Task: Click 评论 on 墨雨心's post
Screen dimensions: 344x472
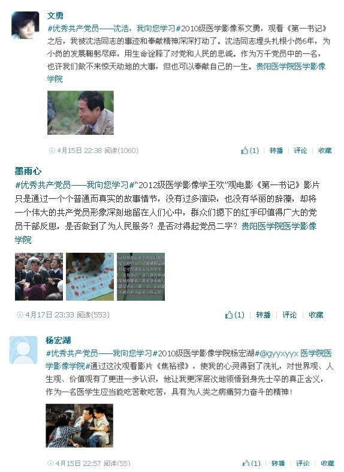Action: click(x=289, y=315)
